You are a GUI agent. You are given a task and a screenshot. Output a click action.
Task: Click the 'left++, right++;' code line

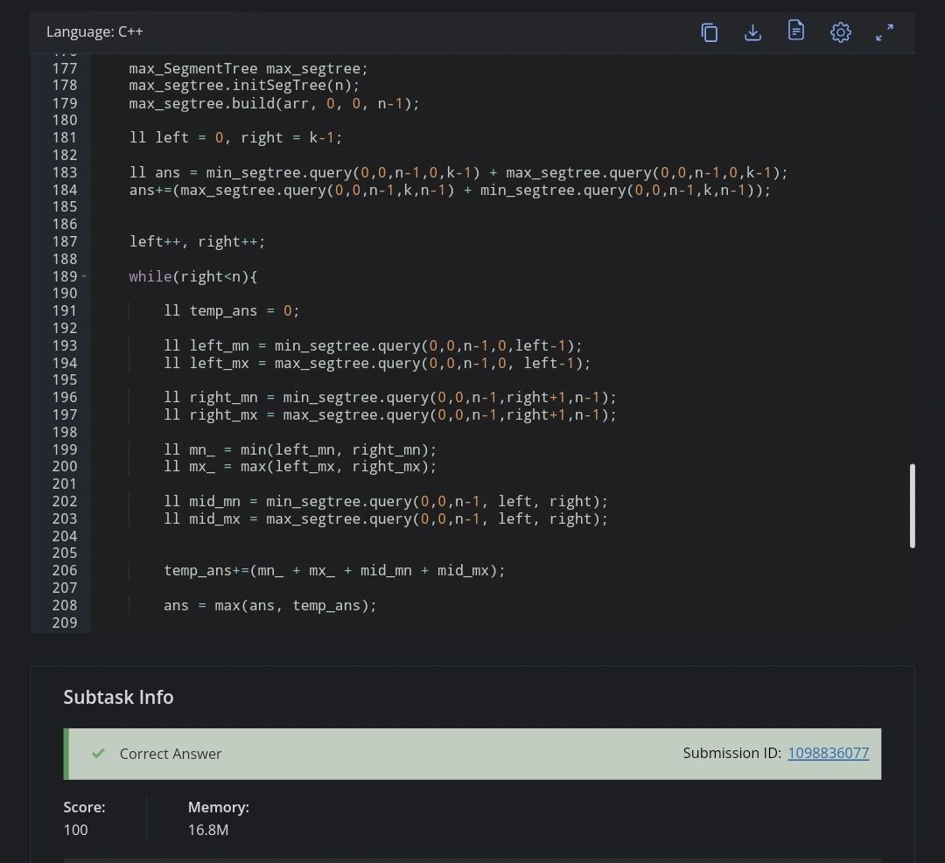pyautogui.click(x=197, y=241)
